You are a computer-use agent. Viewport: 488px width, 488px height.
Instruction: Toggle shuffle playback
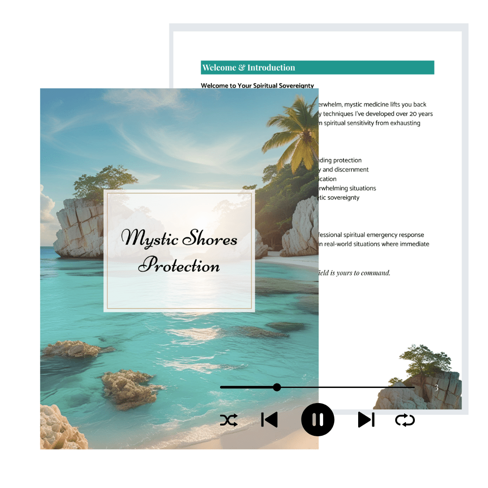[228, 420]
